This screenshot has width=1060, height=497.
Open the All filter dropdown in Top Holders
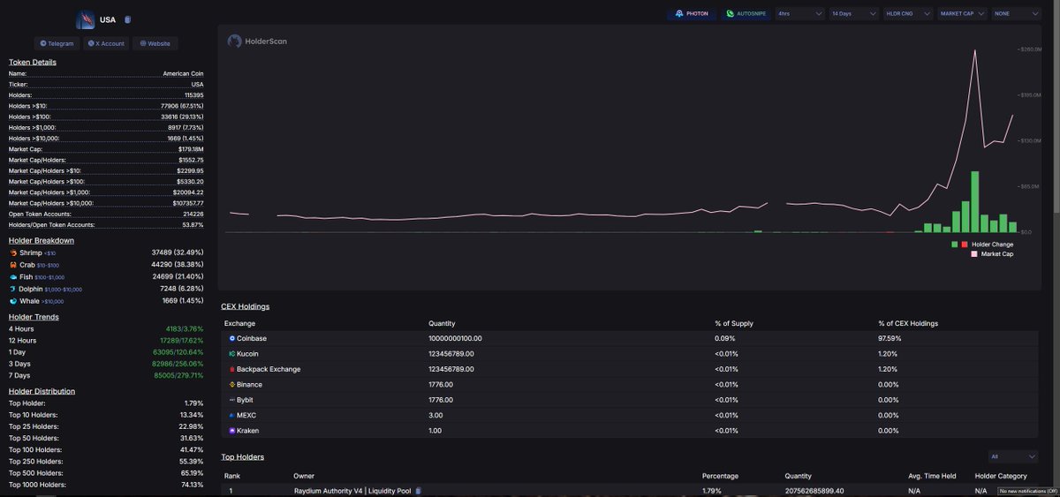click(1013, 456)
